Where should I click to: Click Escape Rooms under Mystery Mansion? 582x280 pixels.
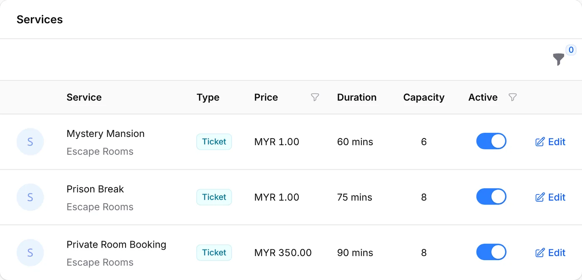(x=100, y=151)
